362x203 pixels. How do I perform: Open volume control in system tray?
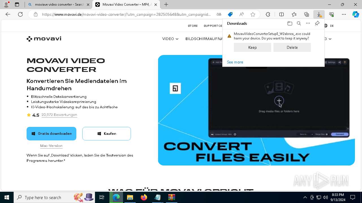(326, 197)
